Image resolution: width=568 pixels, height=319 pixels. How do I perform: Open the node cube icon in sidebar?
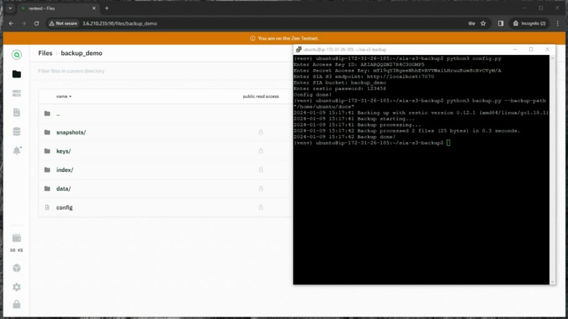point(16,268)
